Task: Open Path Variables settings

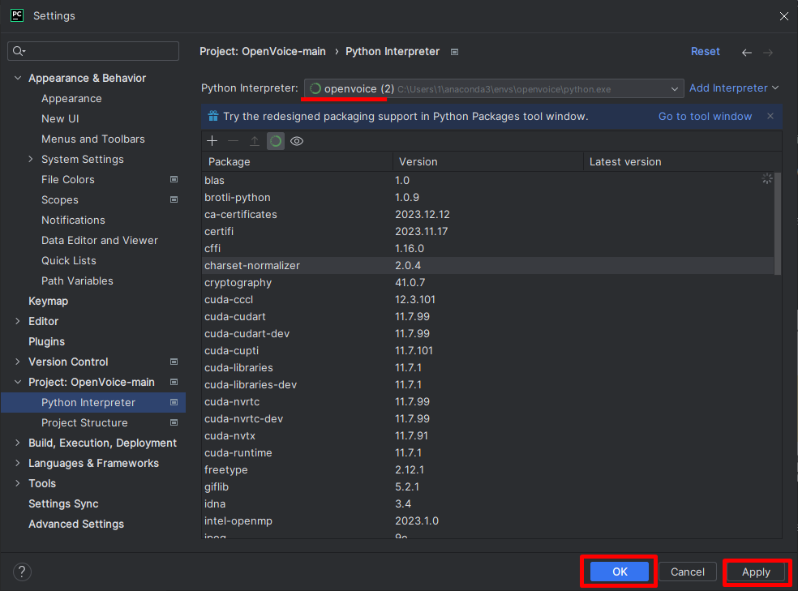Action: point(77,281)
